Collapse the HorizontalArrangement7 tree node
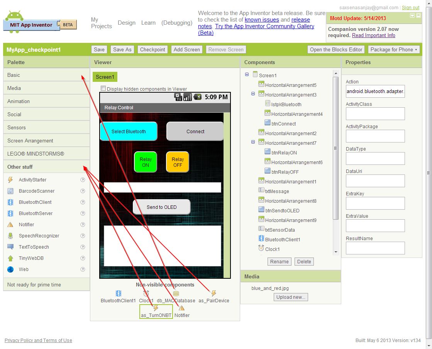 pos(253,142)
